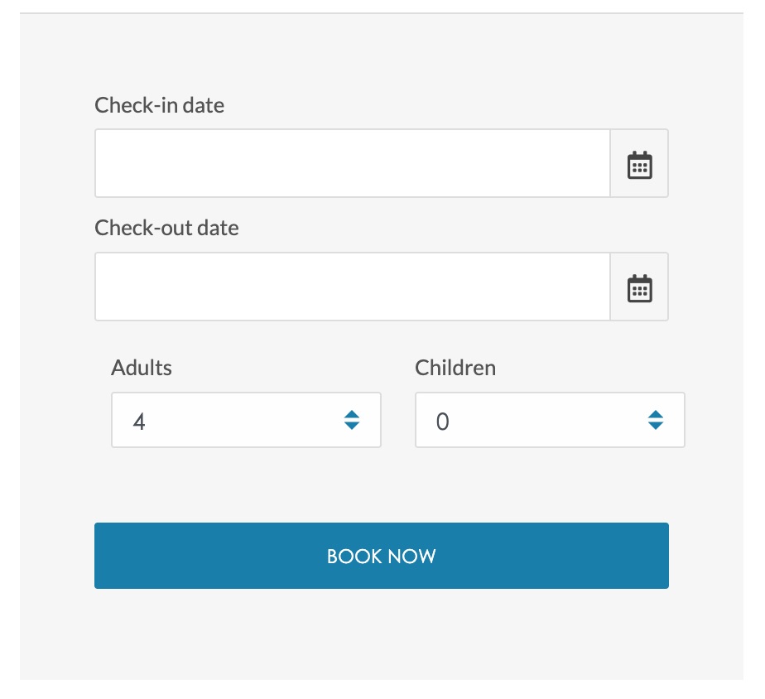This screenshot has height=699, width=765.
Task: Click the blank gray area above Check-in label
Action: 381,54
